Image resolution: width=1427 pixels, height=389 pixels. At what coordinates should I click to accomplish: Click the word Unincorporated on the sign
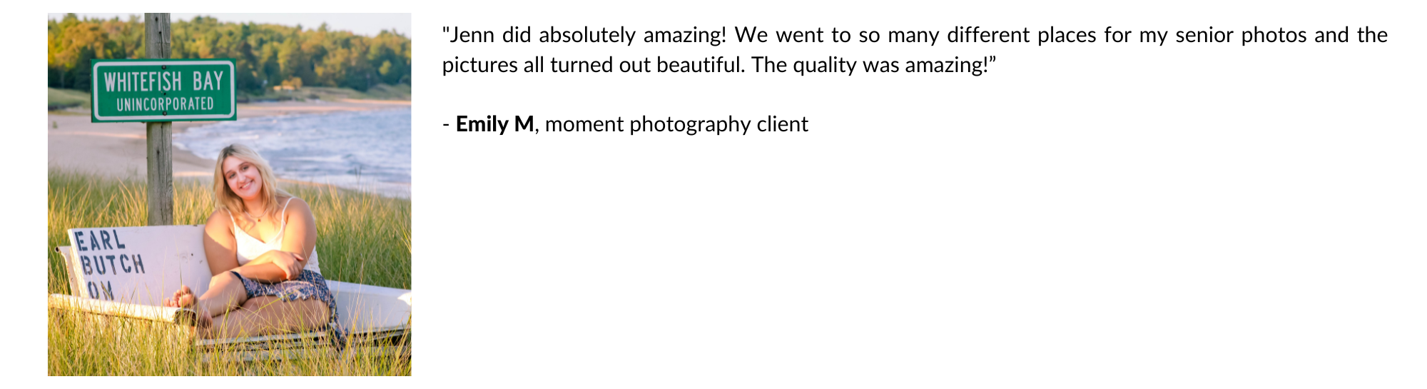(x=165, y=105)
